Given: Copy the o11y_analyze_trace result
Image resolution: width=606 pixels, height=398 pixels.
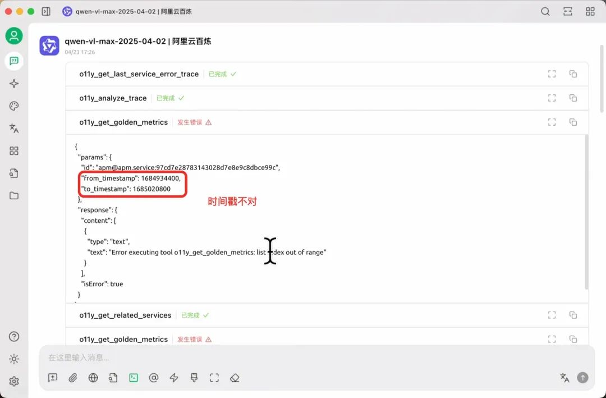Looking at the screenshot, I should point(573,98).
